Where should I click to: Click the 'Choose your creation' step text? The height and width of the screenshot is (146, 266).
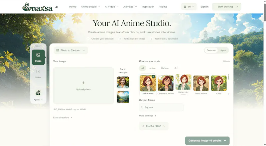(102, 39)
